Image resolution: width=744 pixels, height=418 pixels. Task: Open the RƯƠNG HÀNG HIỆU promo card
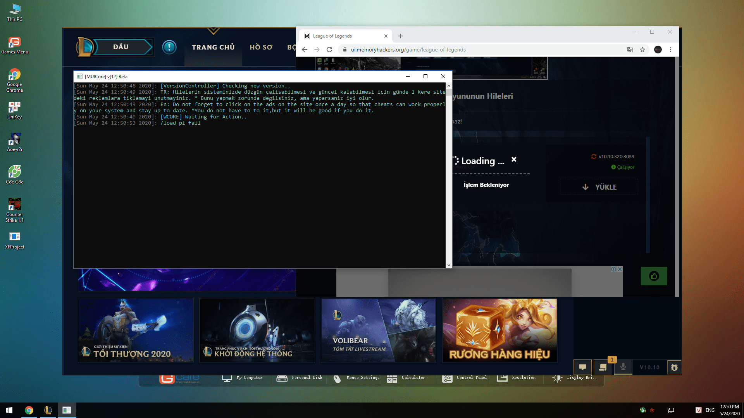[x=500, y=330]
